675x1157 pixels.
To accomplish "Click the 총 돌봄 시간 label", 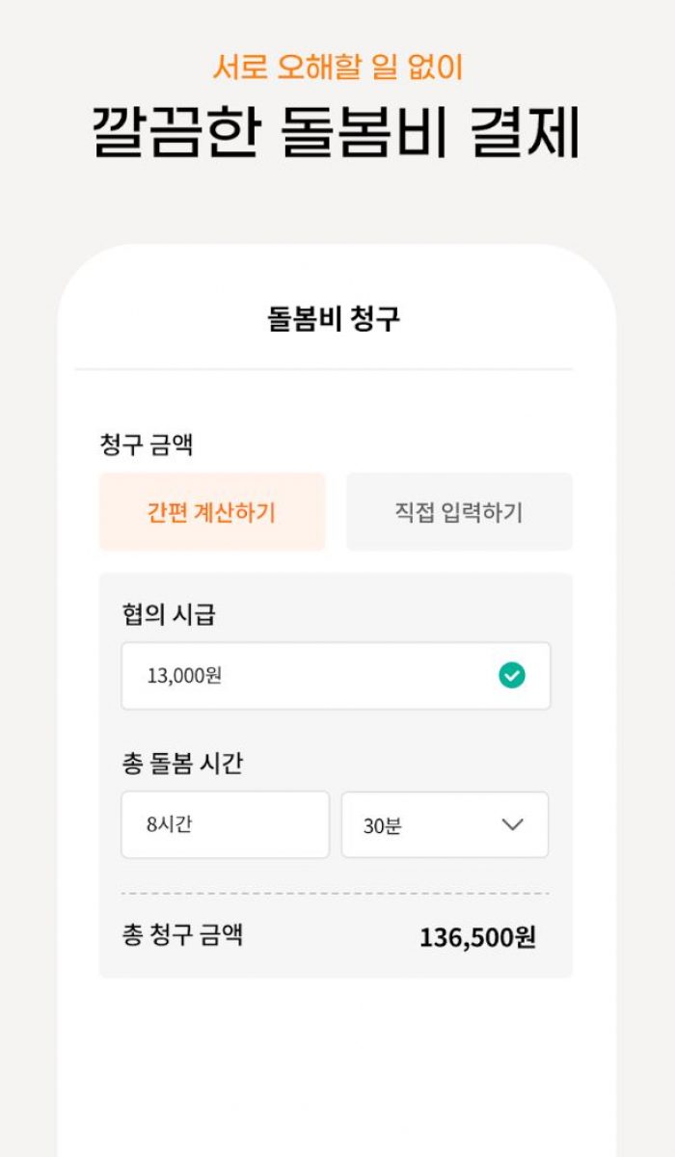I will (182, 764).
